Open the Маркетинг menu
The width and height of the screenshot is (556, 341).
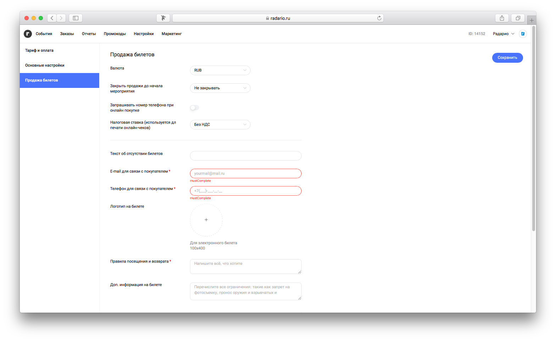[172, 34]
